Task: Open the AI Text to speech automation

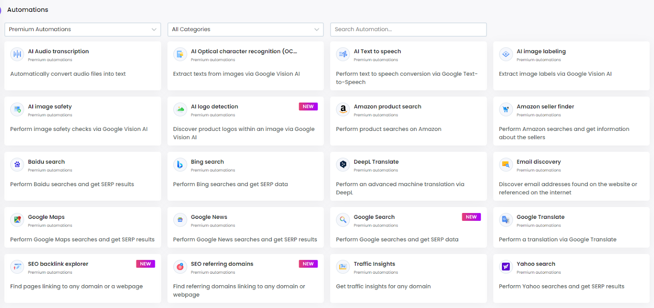Action: click(377, 52)
